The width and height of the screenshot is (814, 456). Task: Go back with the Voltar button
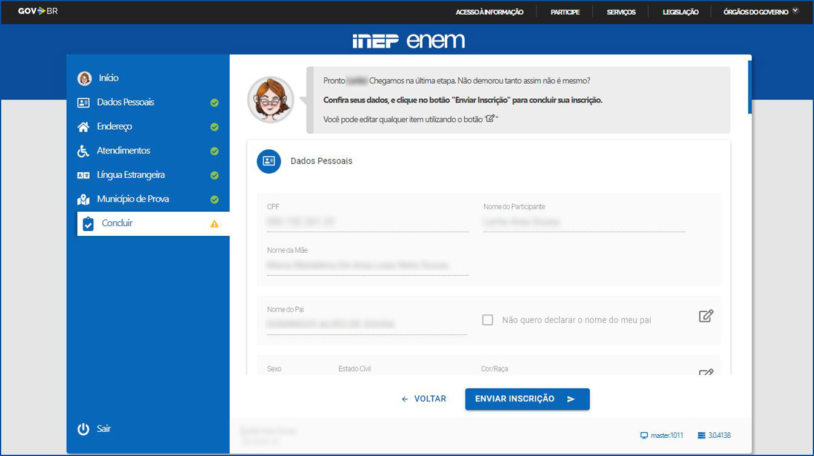[424, 399]
